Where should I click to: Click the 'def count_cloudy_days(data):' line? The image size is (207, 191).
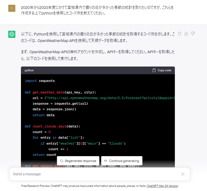[52, 126]
